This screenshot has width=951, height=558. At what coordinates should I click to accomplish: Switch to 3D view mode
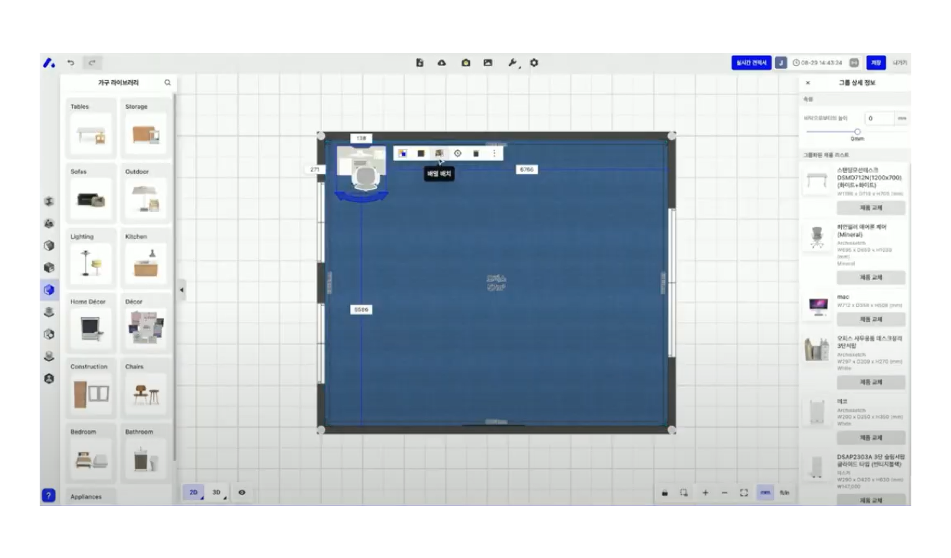tap(216, 492)
